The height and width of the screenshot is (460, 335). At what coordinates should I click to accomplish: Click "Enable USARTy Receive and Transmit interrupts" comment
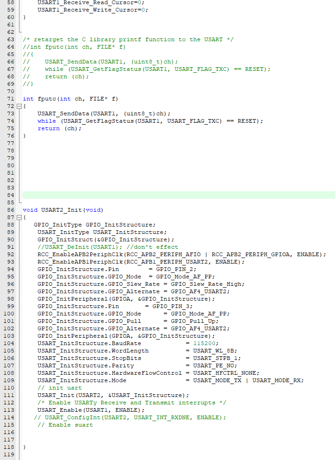pyautogui.click(x=132, y=403)
